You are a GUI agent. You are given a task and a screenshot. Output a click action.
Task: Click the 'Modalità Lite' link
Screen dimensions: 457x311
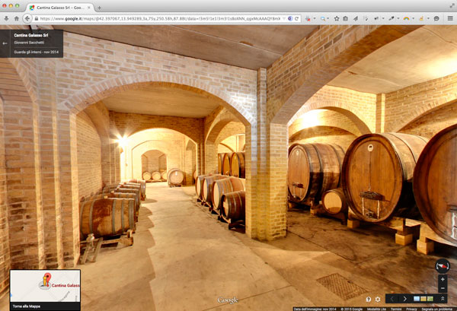pyautogui.click(x=376, y=309)
